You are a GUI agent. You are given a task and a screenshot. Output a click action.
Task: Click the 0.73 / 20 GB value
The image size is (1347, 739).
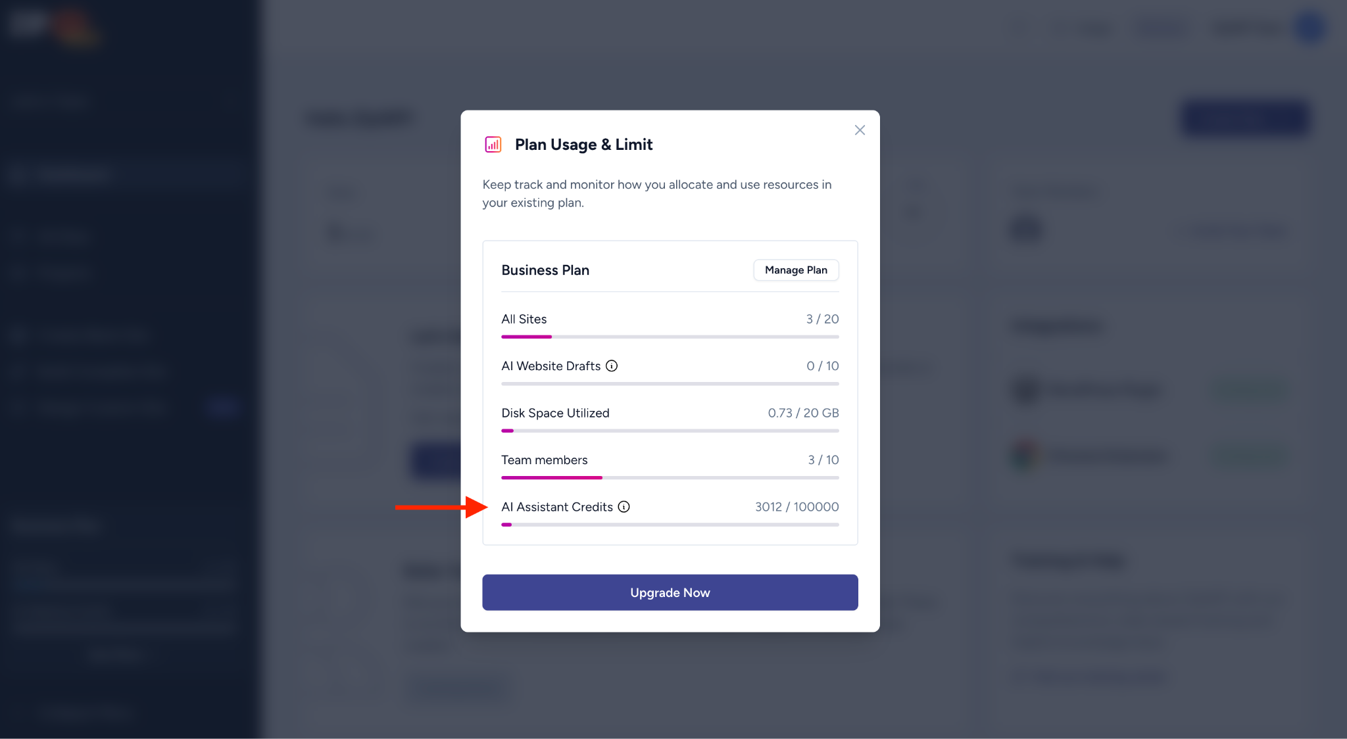coord(803,413)
